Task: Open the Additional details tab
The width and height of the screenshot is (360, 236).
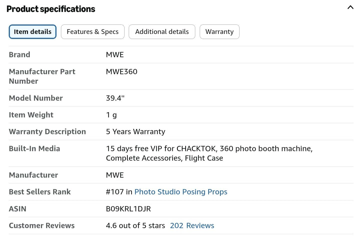Action: pyautogui.click(x=162, y=32)
